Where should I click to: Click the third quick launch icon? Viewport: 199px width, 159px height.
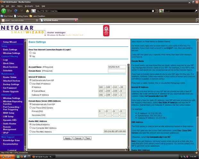click(25, 157)
